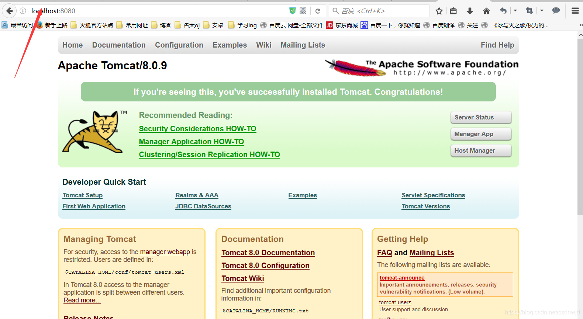Screen dimensions: 583x319
Task: Show more bookmarks with the chevron
Action: tap(580, 25)
